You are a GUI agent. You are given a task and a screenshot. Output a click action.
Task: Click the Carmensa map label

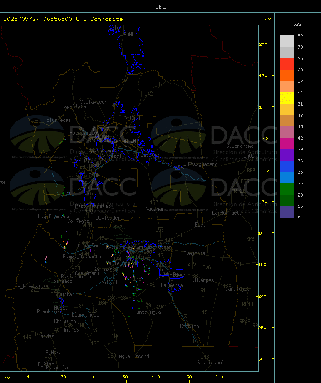pyautogui.click(x=172, y=285)
